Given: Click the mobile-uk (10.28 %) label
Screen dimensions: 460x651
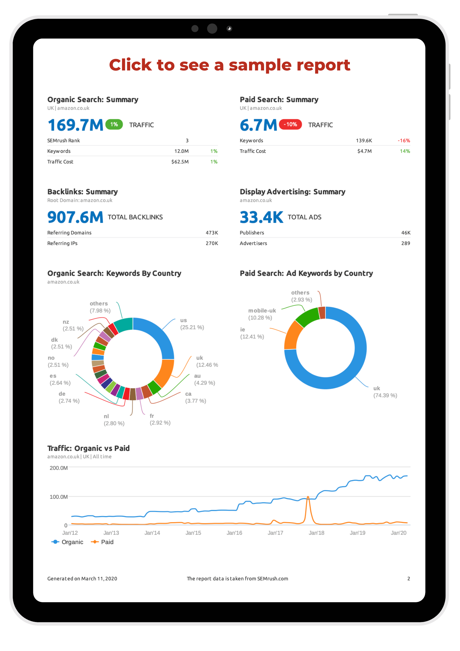Looking at the screenshot, I should pos(262,314).
